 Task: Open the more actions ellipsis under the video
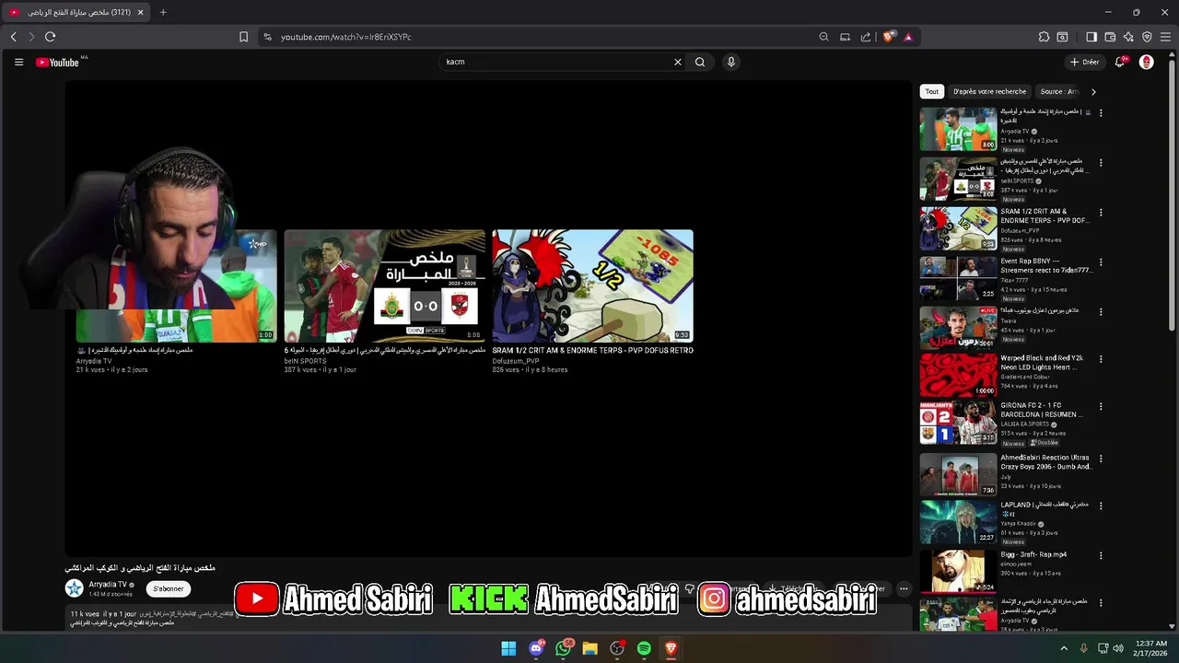(x=904, y=588)
